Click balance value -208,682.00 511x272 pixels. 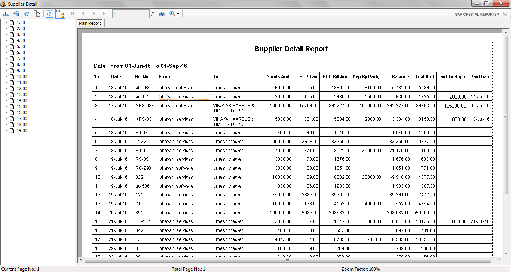tap(397, 213)
